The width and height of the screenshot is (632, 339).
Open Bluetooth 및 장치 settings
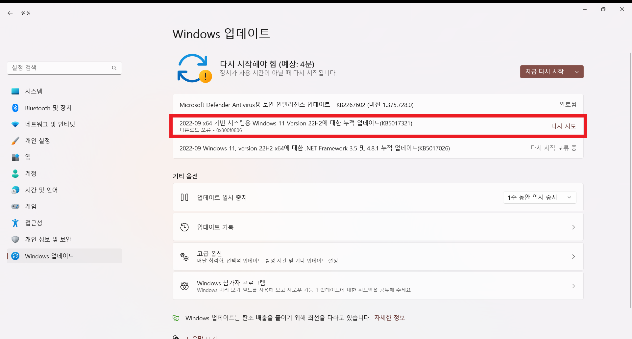click(64, 108)
